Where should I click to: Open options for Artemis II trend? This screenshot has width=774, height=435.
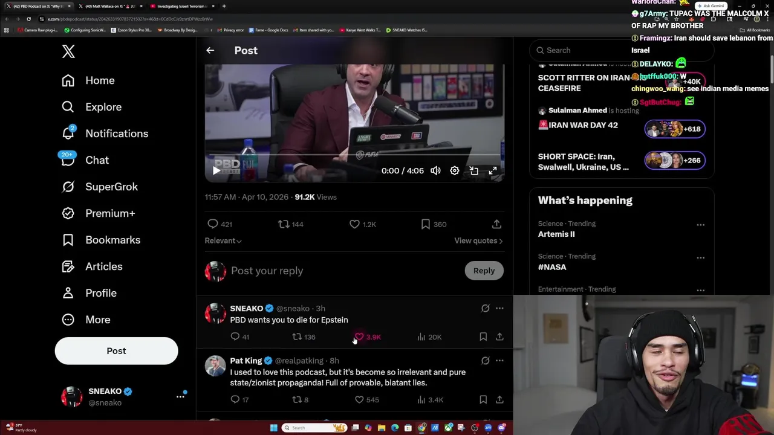click(x=700, y=225)
